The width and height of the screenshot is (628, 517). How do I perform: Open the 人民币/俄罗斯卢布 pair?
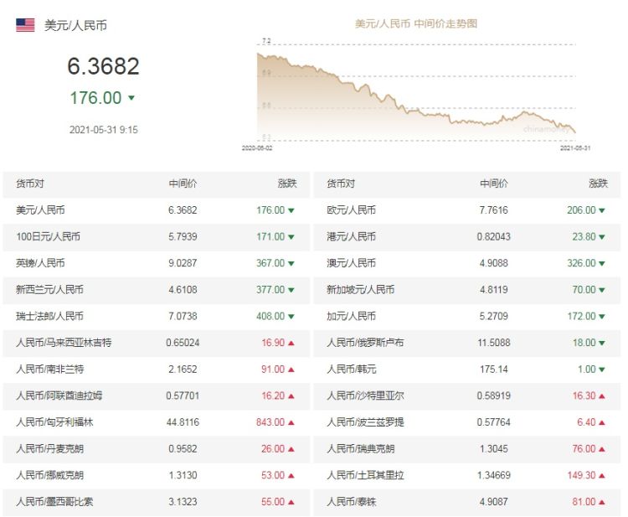pos(360,343)
